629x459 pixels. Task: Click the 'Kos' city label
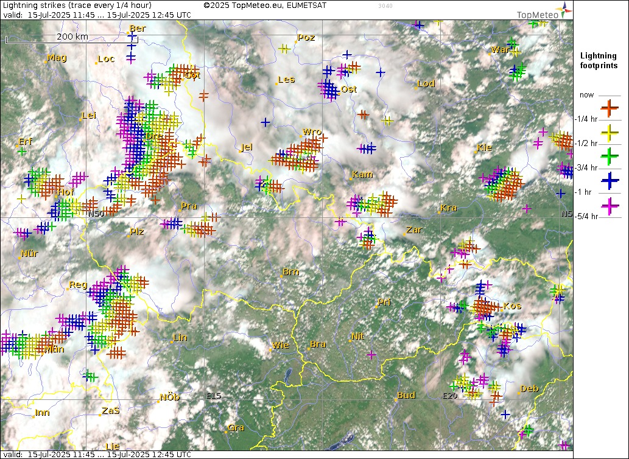tap(512, 306)
